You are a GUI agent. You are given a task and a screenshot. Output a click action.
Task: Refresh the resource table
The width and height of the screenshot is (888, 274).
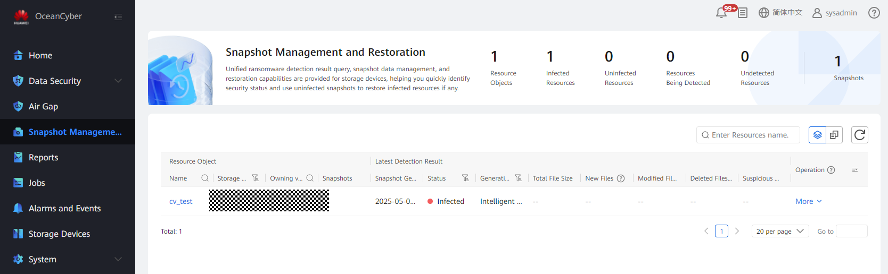click(x=859, y=135)
